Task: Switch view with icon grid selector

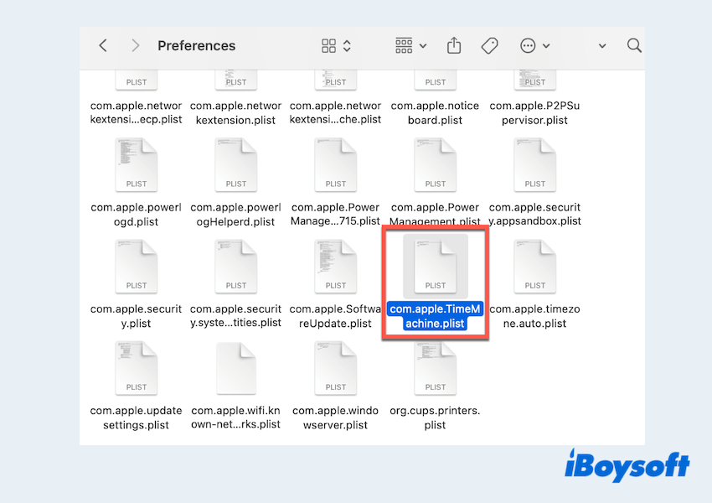Action: click(x=336, y=46)
